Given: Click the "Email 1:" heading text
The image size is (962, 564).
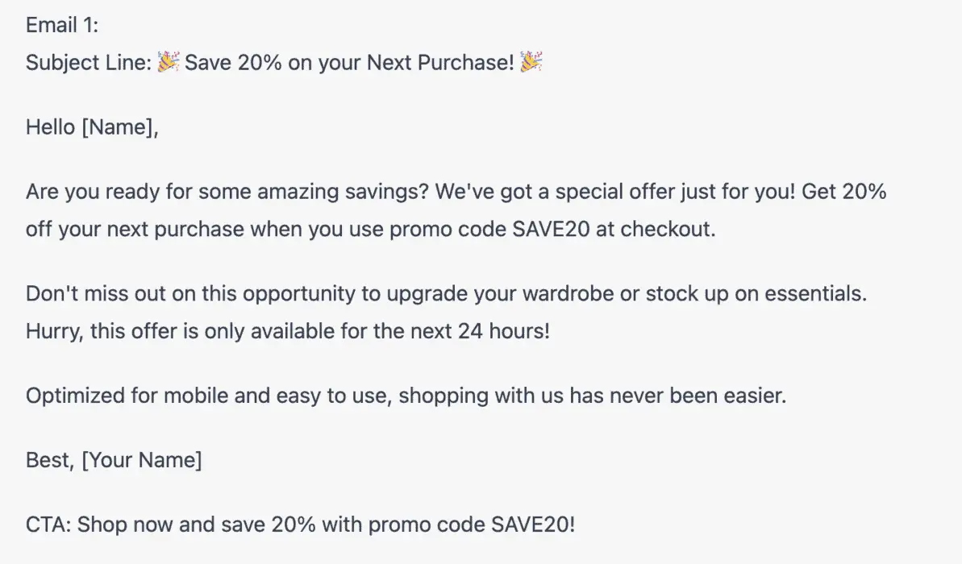Looking at the screenshot, I should (x=62, y=25).
